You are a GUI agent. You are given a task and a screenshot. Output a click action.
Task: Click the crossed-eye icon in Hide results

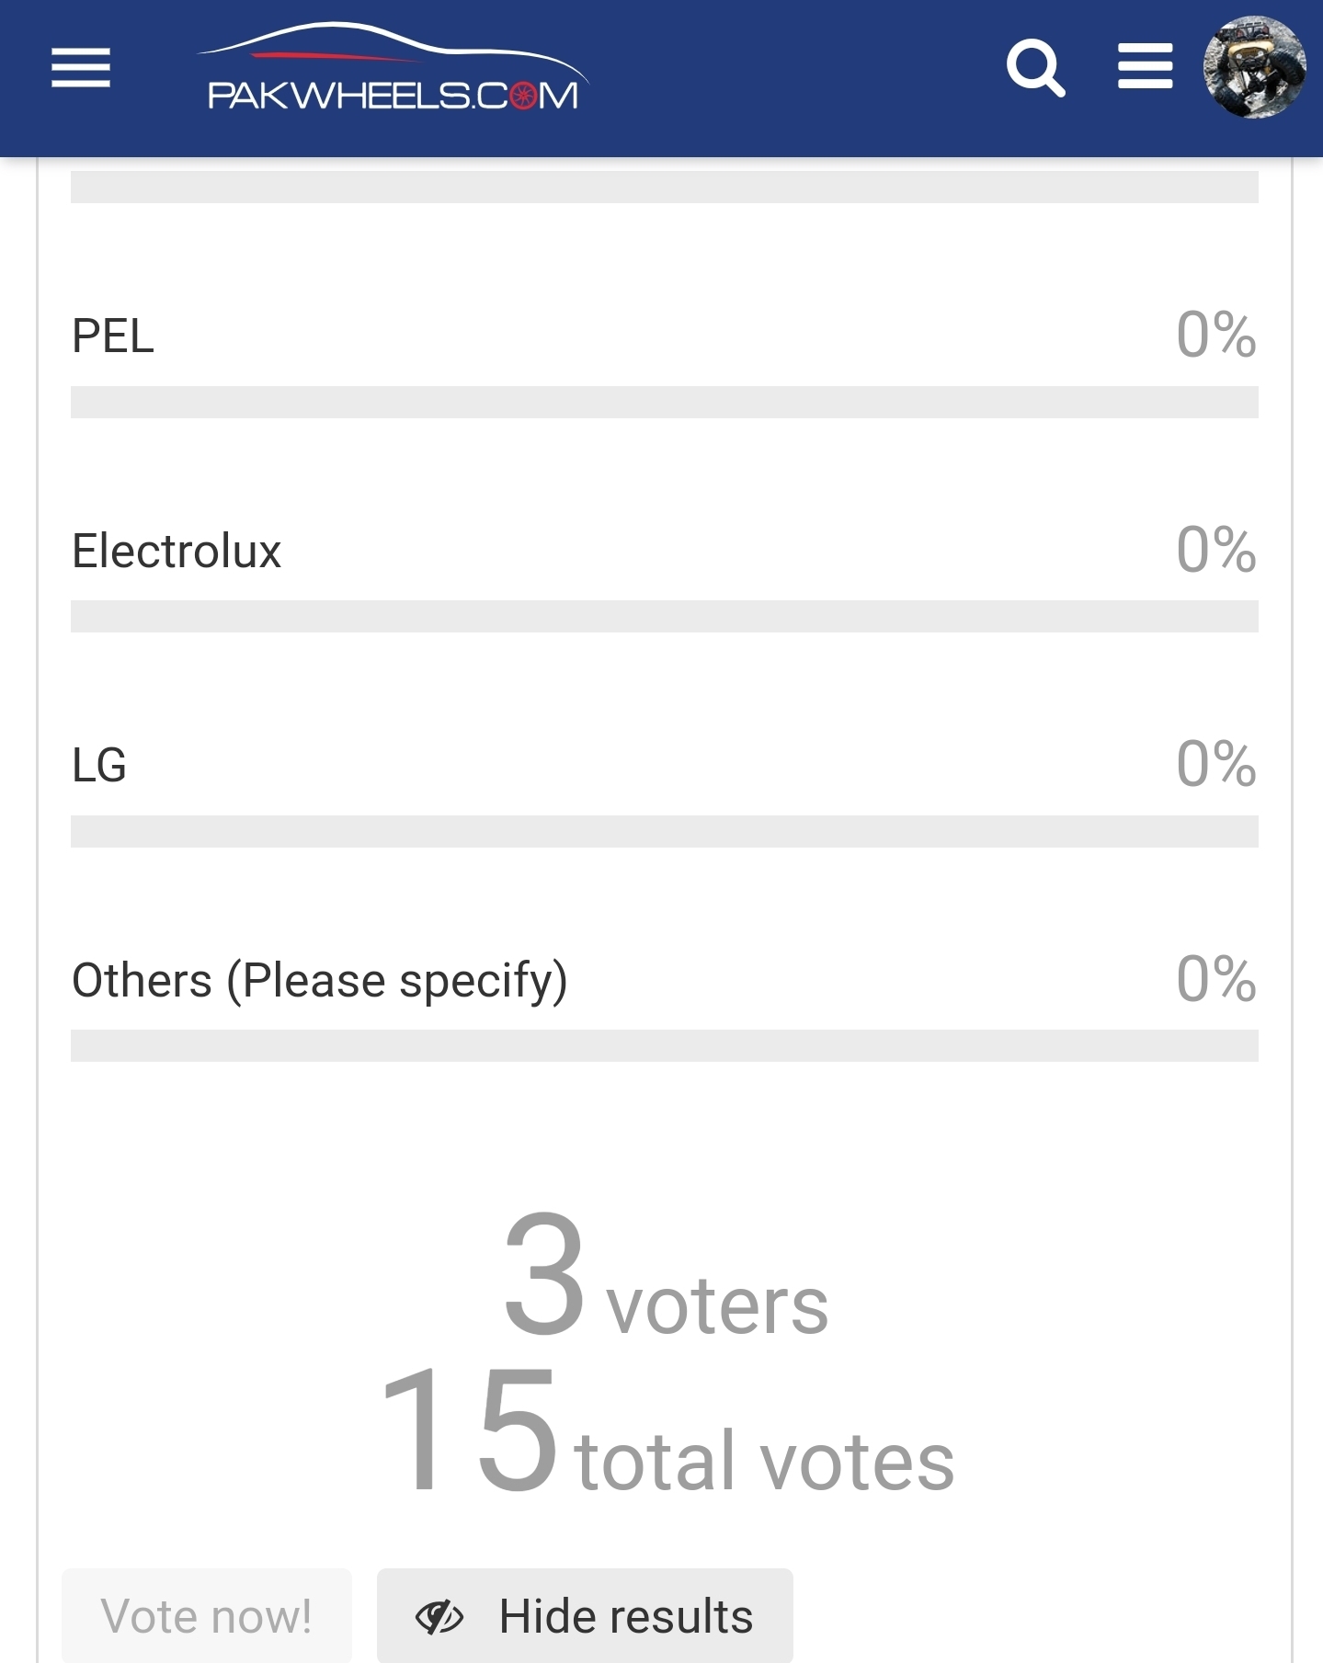tap(439, 1617)
